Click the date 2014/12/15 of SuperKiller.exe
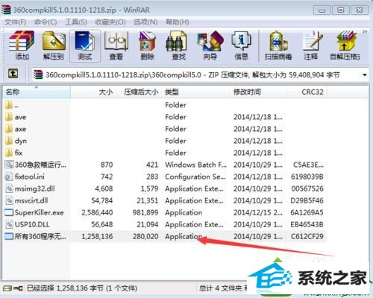This screenshot has height=298, width=373. (258, 212)
